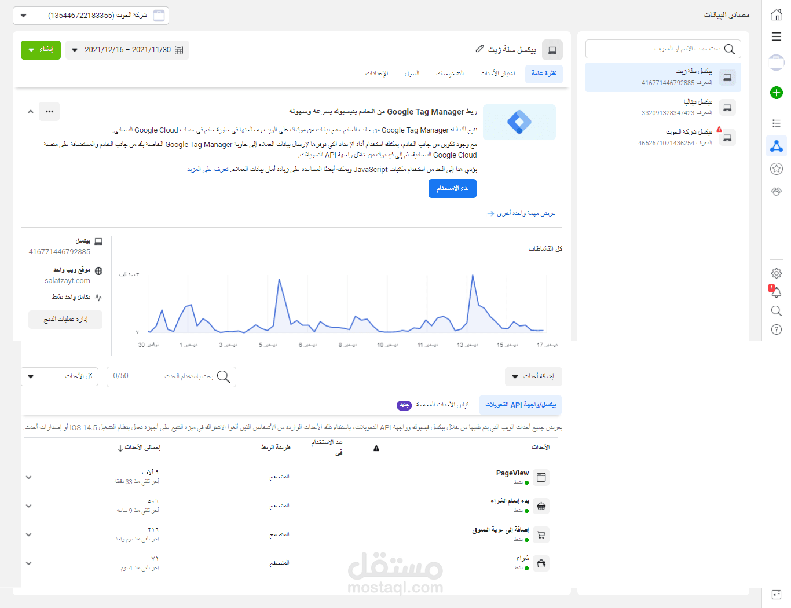Open the home icon in right sidebar
Viewport: 791px width, 608px height.
[x=777, y=15]
